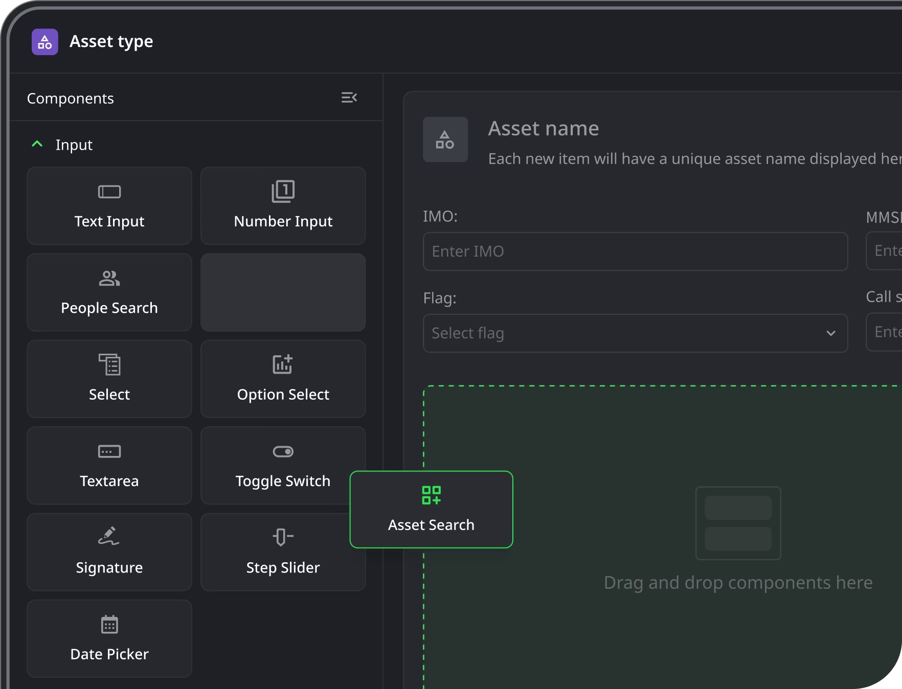Collapse the Input section chevron
Viewport: 902px width, 689px height.
(37, 144)
